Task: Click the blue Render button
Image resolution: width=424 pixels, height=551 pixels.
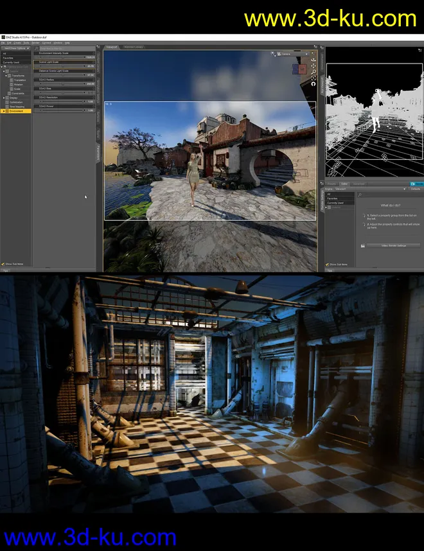Action: click(417, 184)
